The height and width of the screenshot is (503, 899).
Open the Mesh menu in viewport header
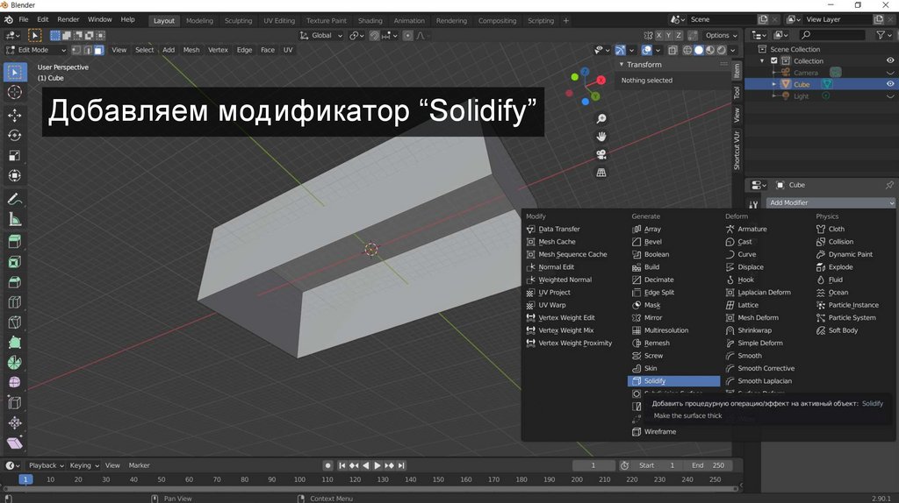click(191, 50)
